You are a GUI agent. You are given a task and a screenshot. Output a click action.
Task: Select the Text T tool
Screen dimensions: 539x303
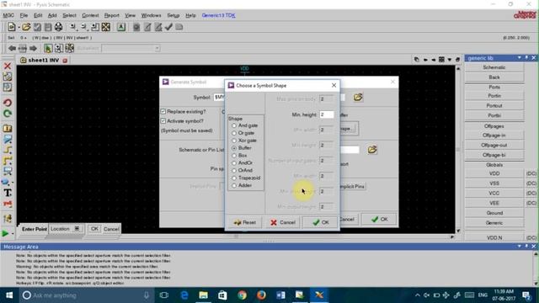point(8,193)
